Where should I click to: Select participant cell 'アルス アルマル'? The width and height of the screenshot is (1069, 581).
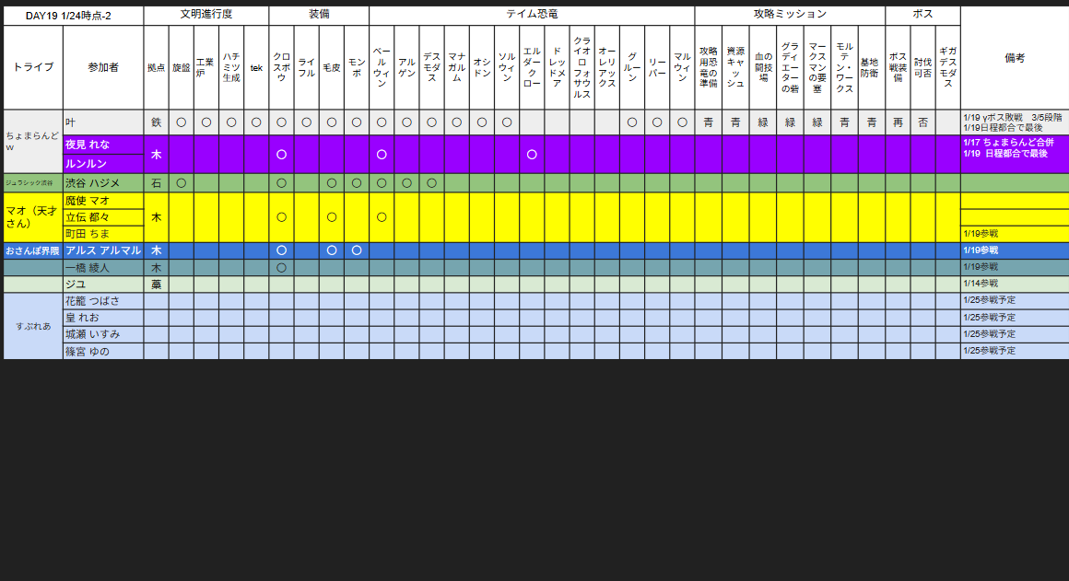pyautogui.click(x=103, y=250)
